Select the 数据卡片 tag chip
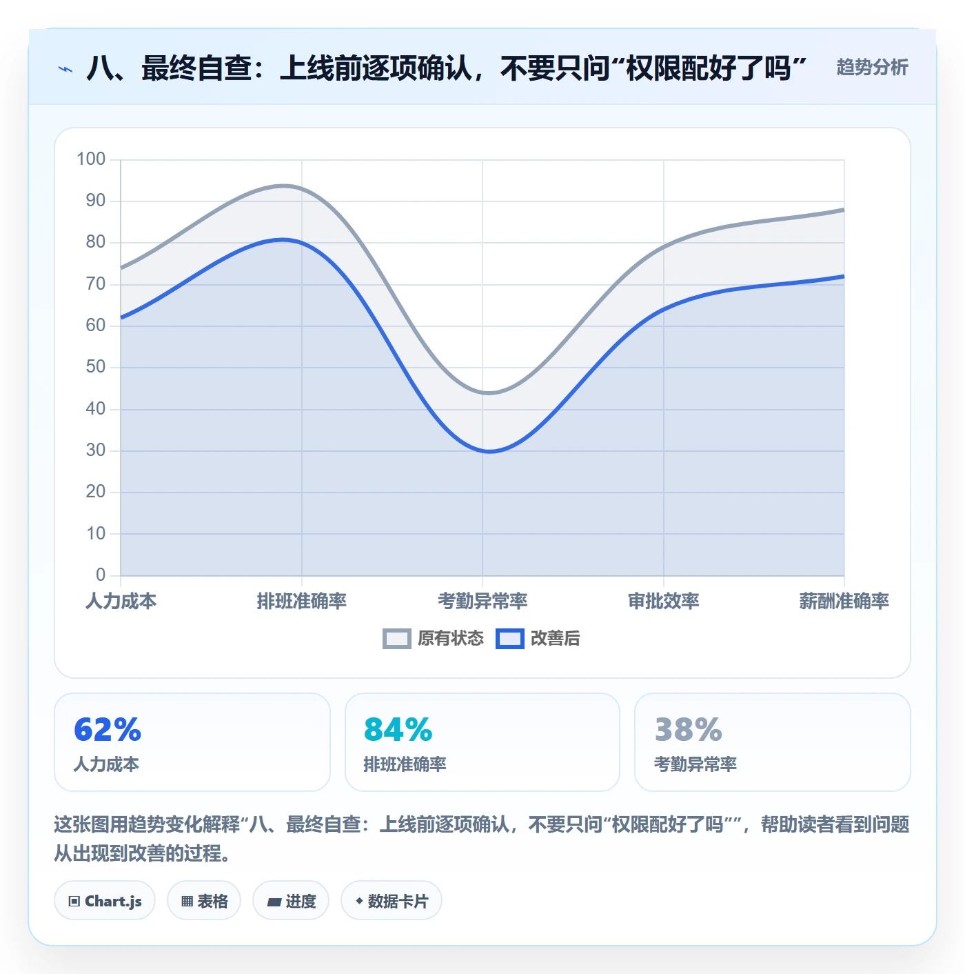This screenshot has width=965, height=974. click(x=392, y=900)
